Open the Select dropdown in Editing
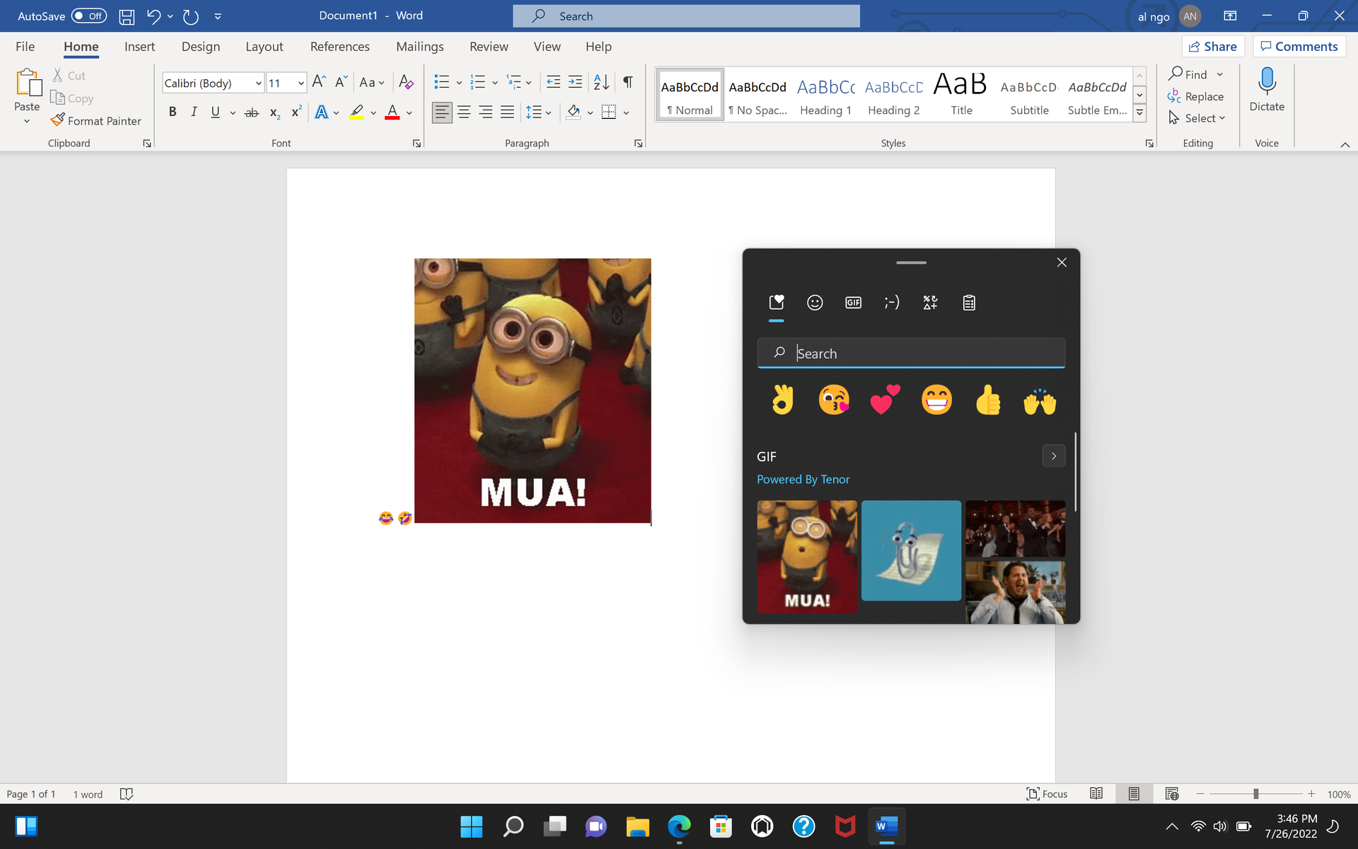The image size is (1358, 849). [x=1197, y=118]
